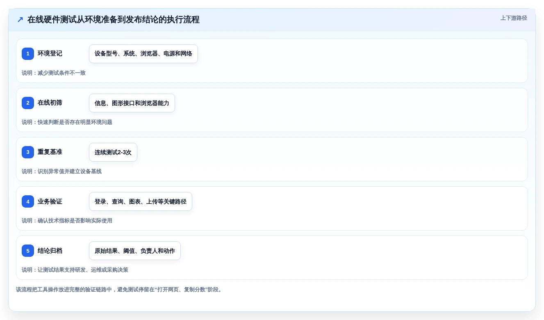Click step number badge 5
This screenshot has height=320, width=544.
click(x=28, y=251)
